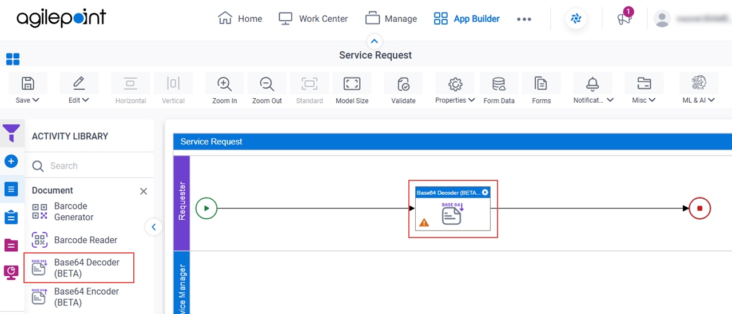The image size is (732, 314).
Task: Click the Vertical align icon
Action: (x=173, y=84)
